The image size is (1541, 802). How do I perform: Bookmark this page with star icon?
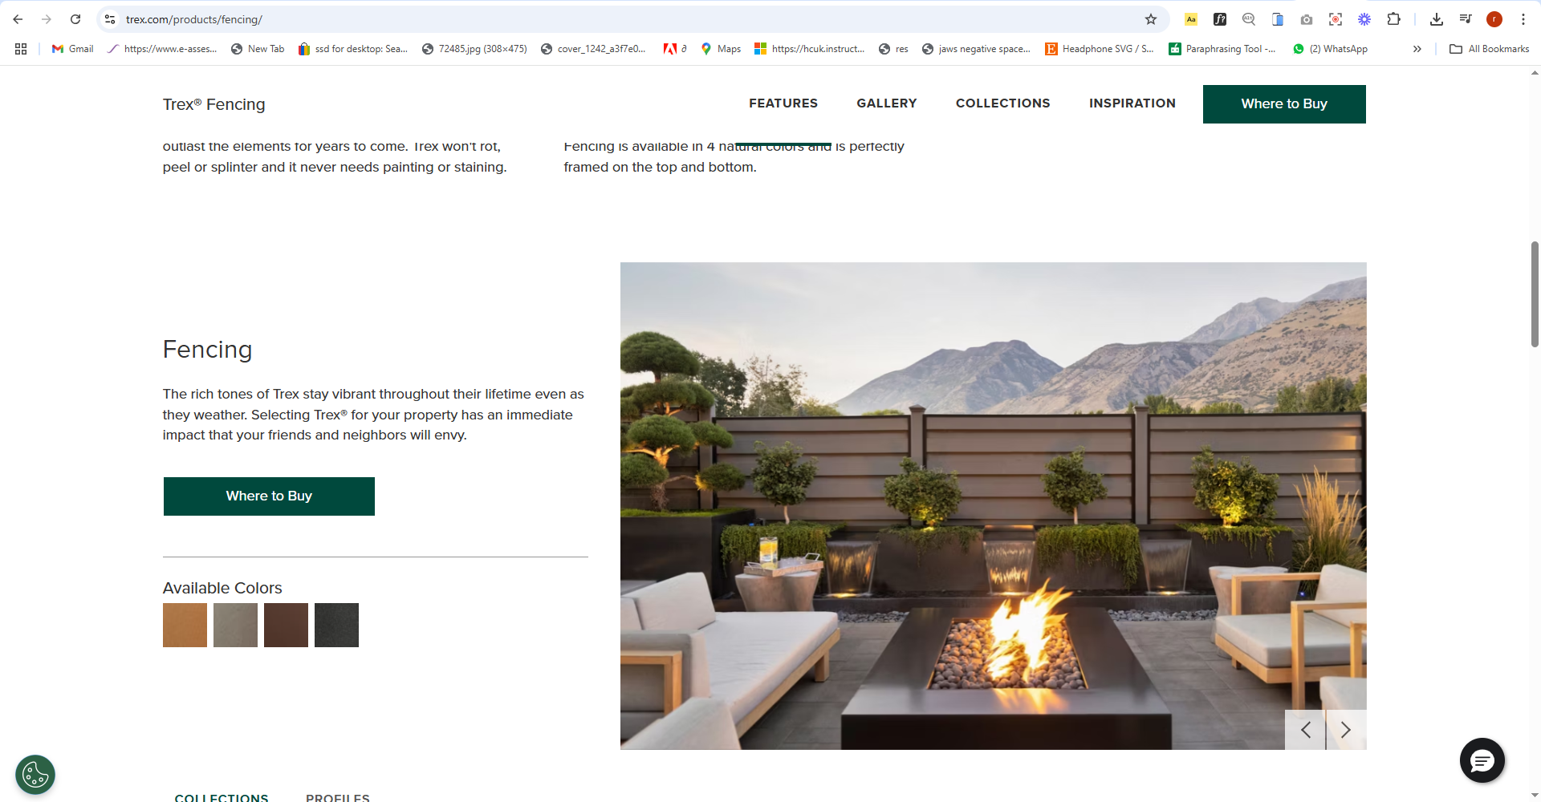(x=1151, y=19)
